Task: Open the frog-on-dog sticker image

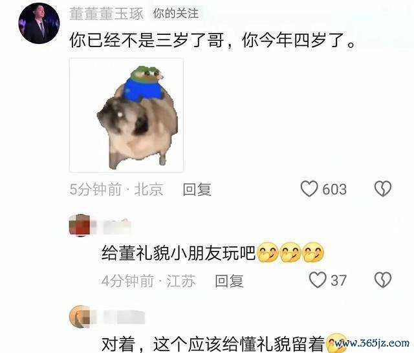Action: click(x=127, y=115)
